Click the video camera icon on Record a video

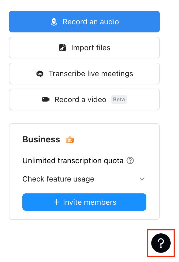[x=46, y=99]
